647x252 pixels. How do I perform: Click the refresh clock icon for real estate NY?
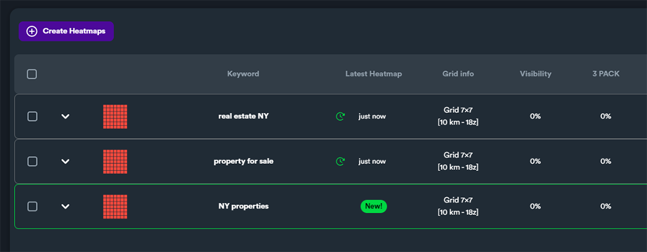click(341, 116)
